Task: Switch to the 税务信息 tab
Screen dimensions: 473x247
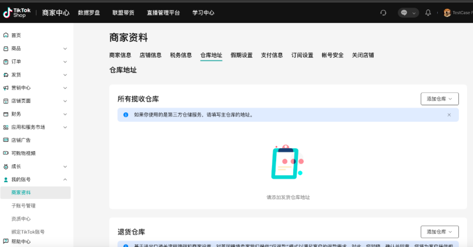Action: [x=181, y=55]
